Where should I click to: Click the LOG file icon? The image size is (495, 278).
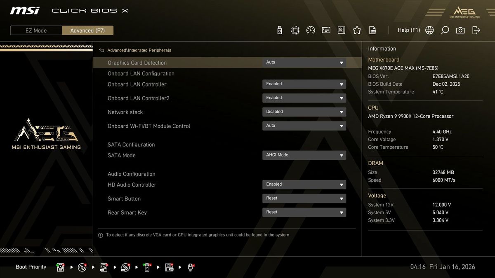tap(372, 30)
